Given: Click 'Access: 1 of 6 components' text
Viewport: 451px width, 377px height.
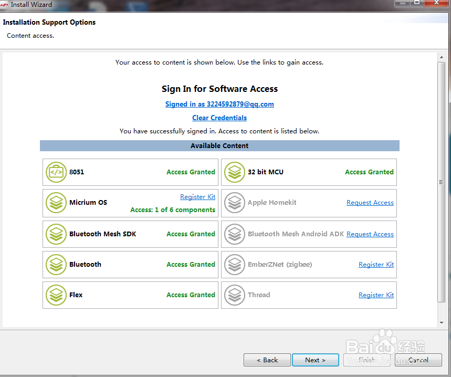Looking at the screenshot, I should point(173,210).
